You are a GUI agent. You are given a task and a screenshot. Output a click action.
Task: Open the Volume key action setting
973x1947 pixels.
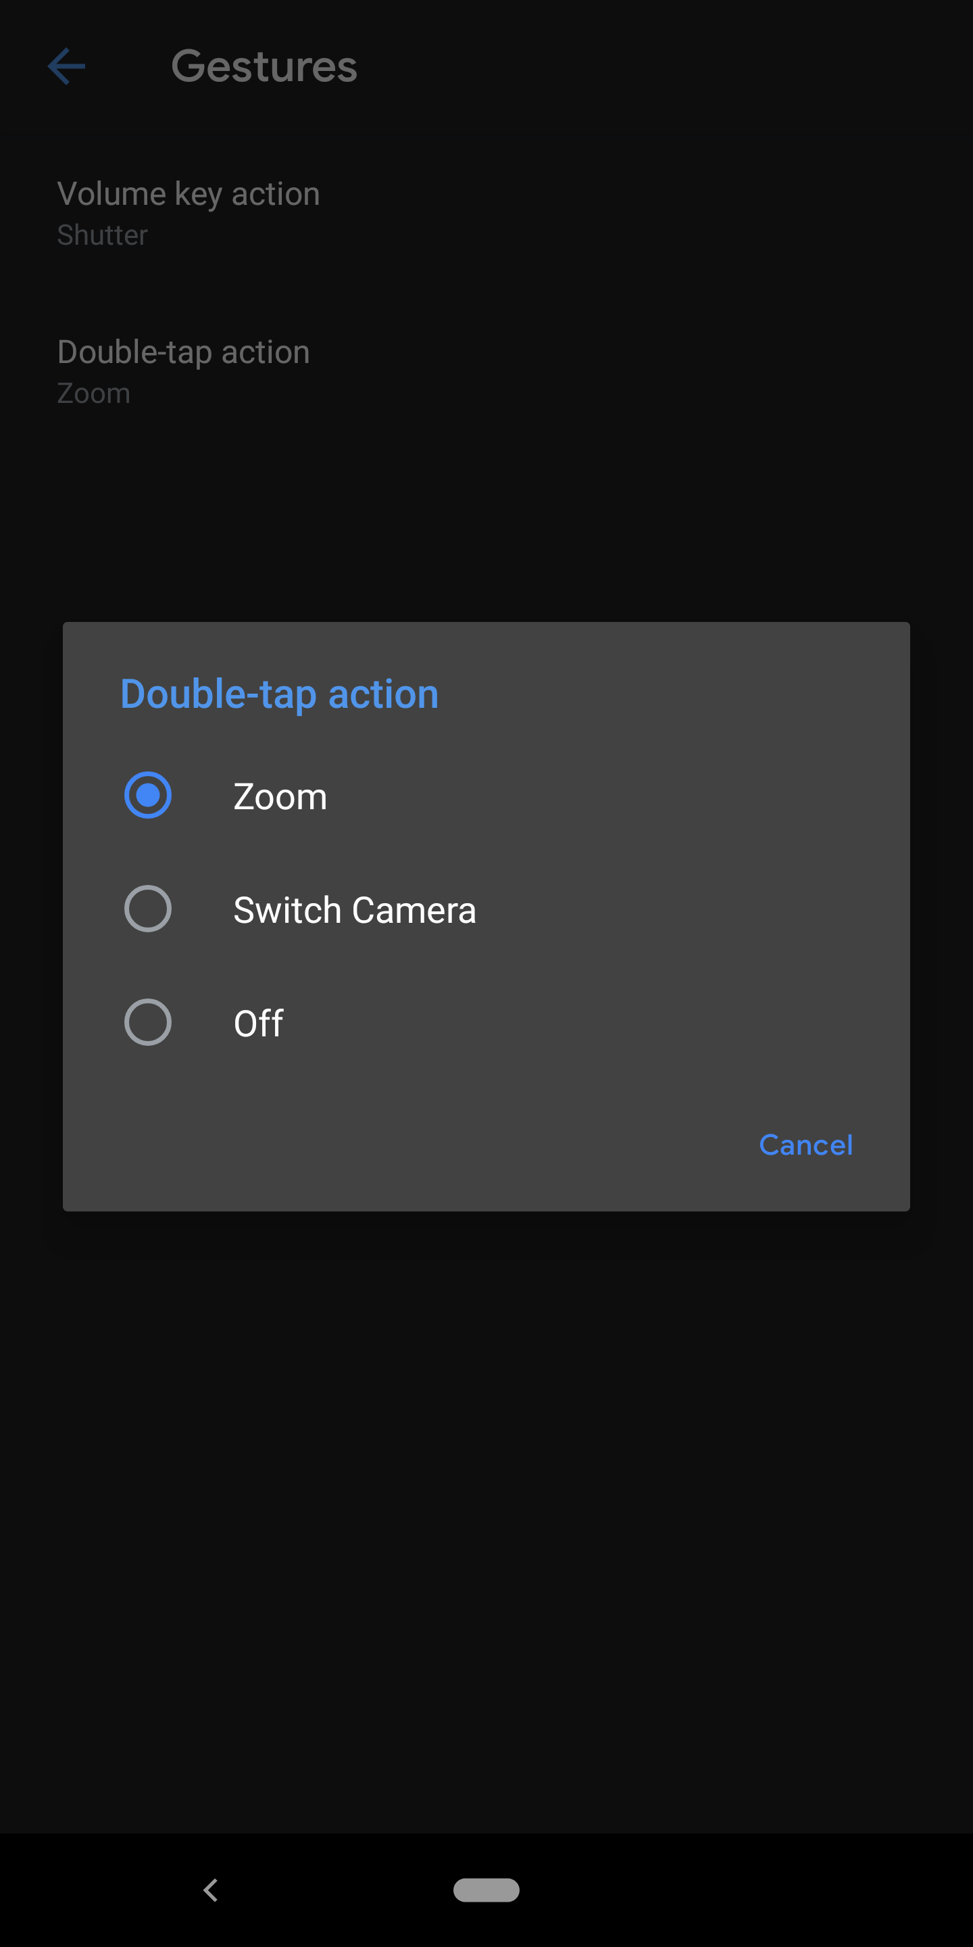point(487,213)
